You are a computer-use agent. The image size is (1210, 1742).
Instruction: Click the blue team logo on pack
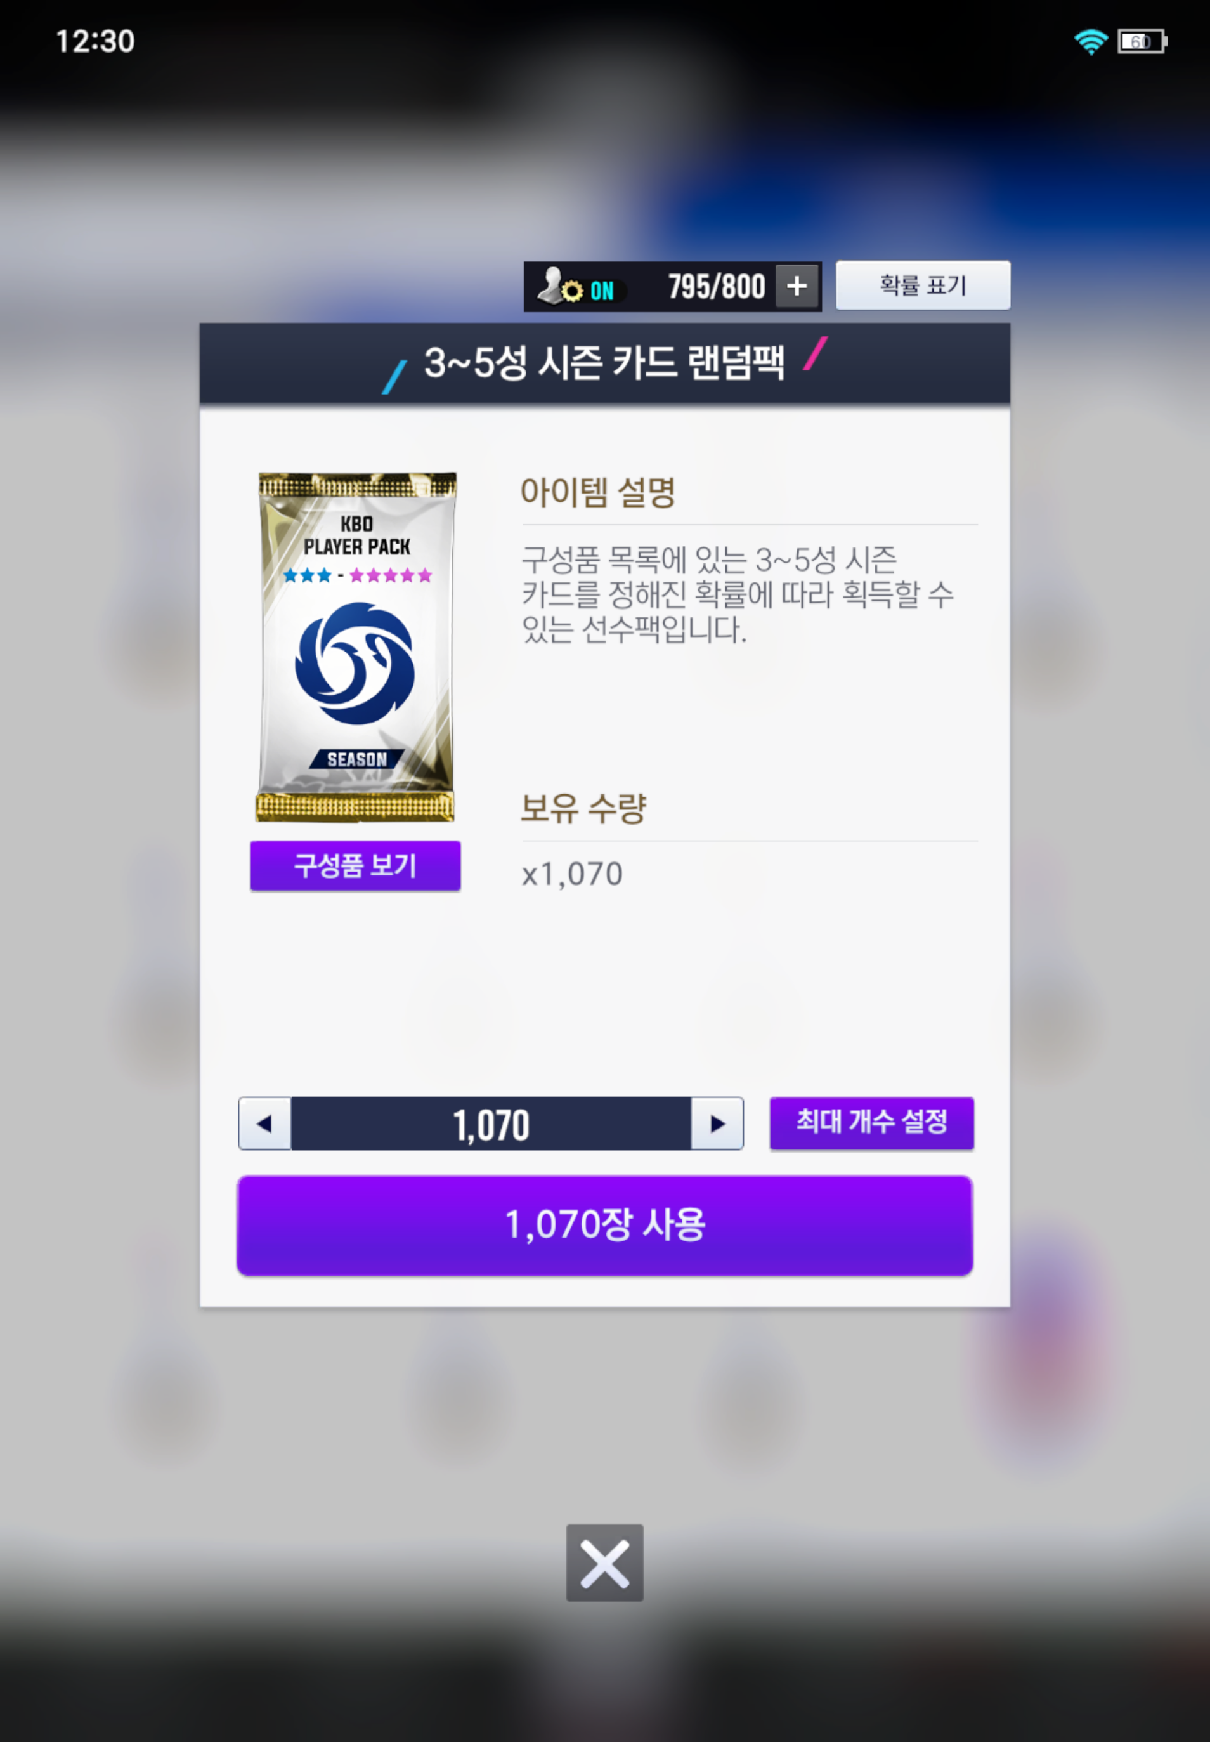tap(356, 664)
